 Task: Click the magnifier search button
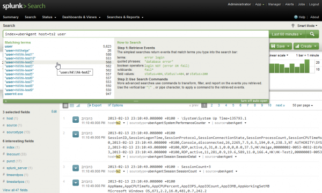312,34
